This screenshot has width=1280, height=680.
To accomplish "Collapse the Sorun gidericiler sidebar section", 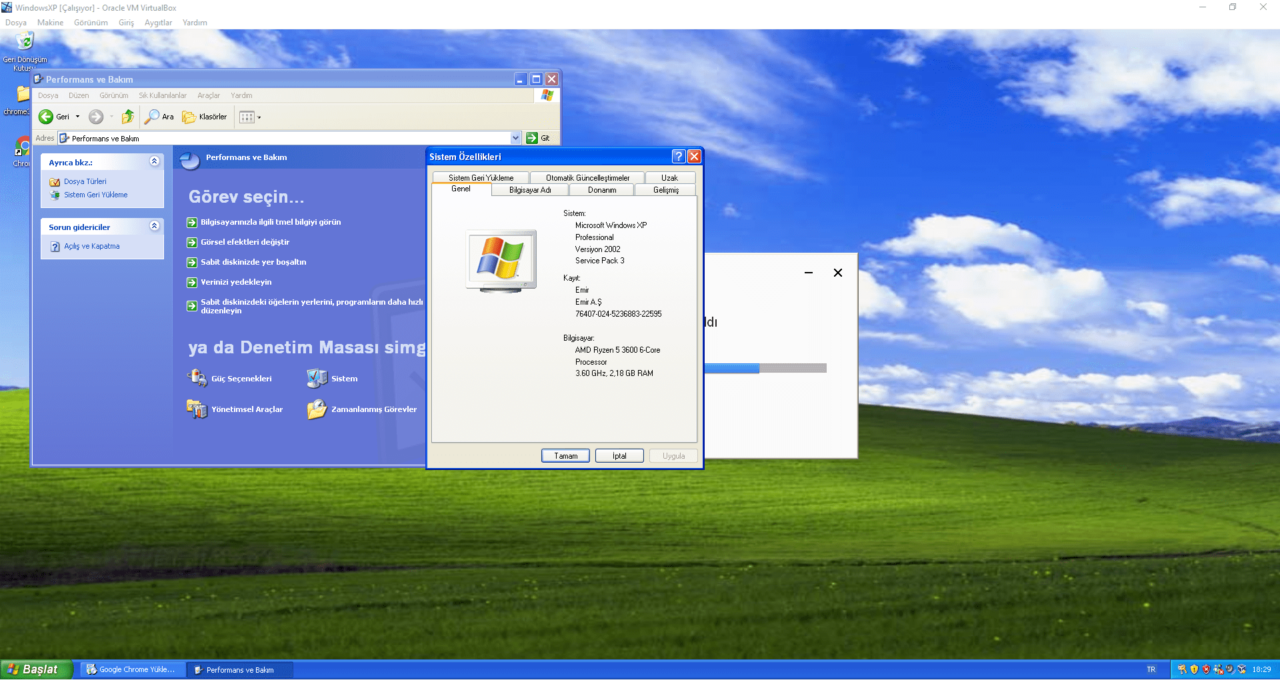I will (x=155, y=226).
